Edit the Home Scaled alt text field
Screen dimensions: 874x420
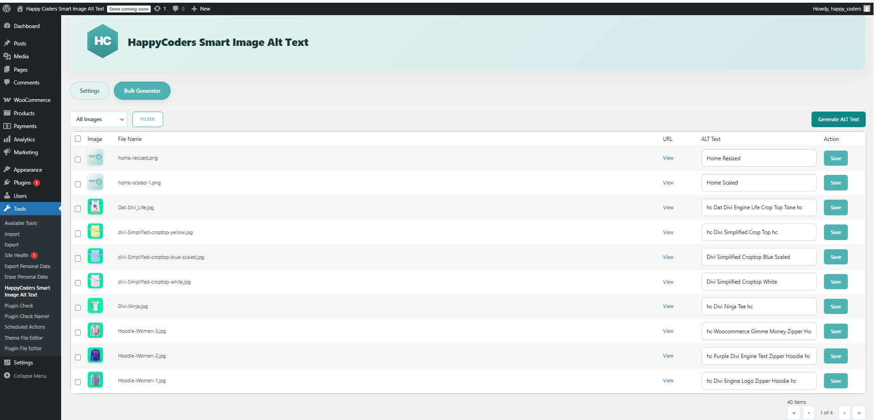click(759, 183)
